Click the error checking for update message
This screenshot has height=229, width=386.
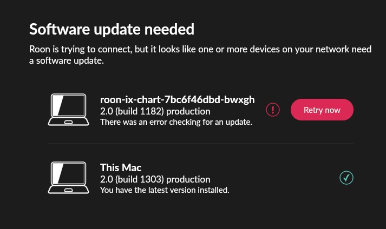(x=176, y=122)
